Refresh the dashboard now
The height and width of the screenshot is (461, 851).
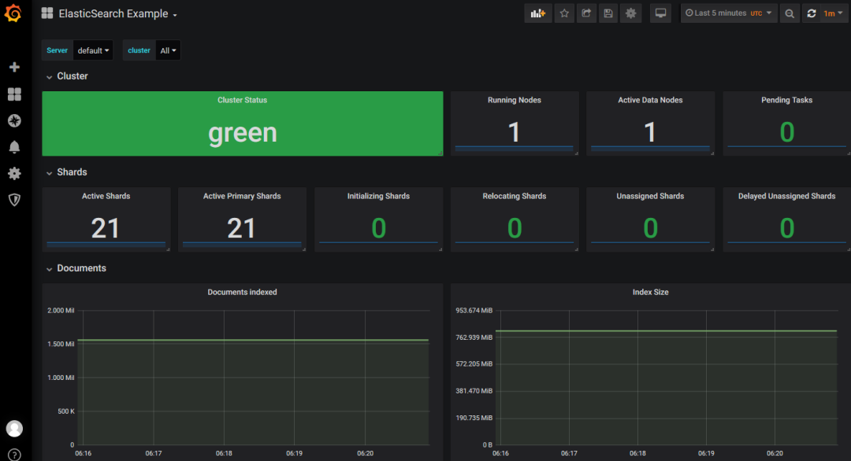pos(812,13)
